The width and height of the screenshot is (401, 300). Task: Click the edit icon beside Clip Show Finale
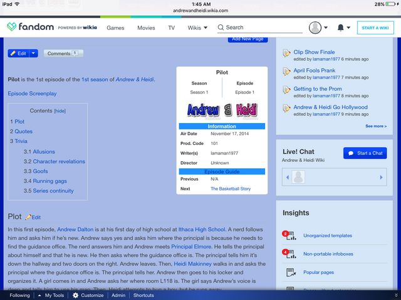point(286,52)
